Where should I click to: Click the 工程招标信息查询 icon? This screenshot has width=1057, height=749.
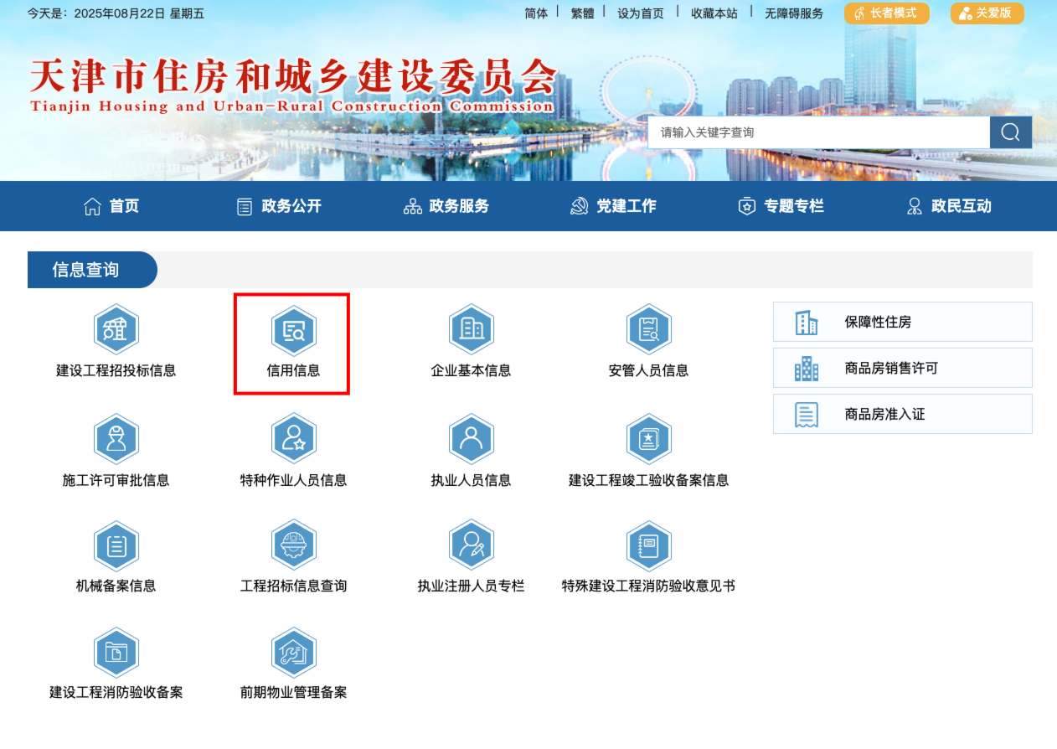(x=293, y=545)
